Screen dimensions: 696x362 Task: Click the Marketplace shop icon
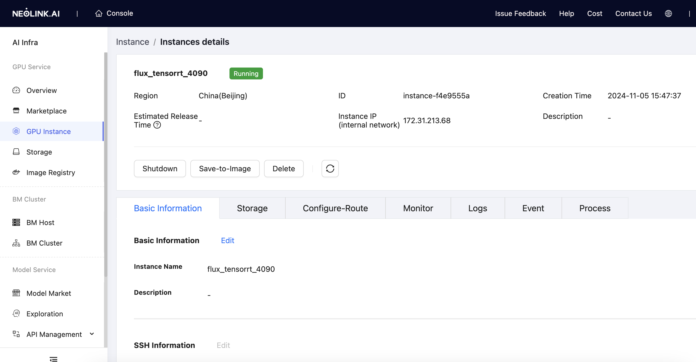pos(16,111)
